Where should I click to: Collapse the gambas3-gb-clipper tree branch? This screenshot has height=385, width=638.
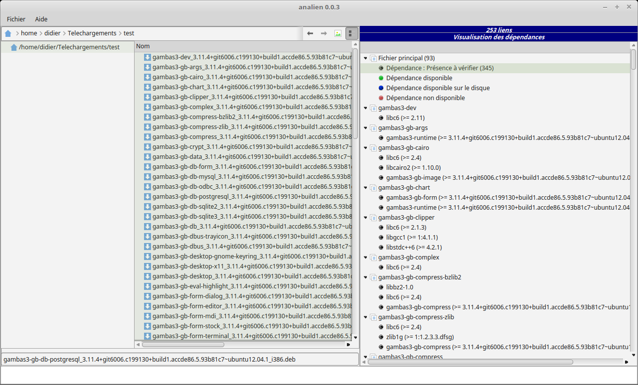coord(365,217)
